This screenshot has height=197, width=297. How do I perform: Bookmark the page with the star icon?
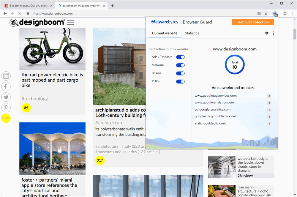tap(266, 13)
